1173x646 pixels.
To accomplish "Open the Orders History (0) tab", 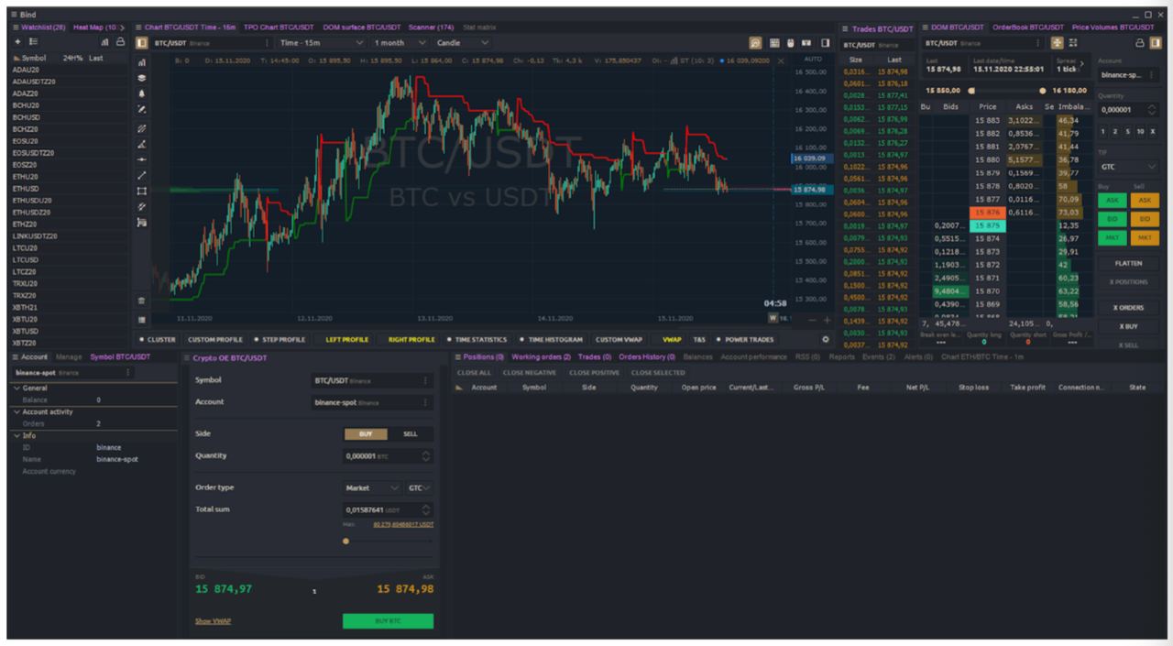I will click(x=648, y=356).
